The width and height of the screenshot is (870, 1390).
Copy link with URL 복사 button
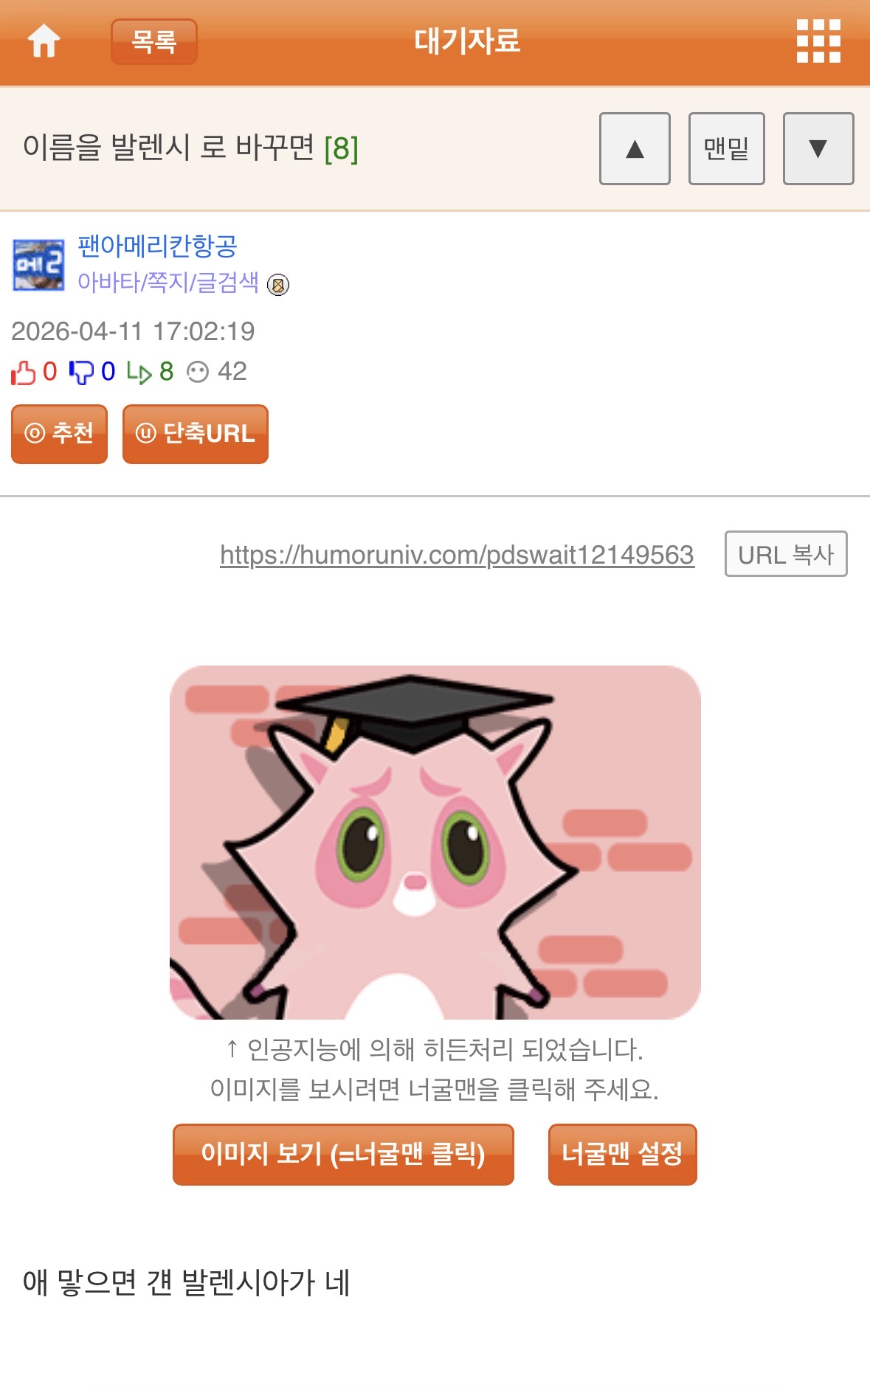click(x=786, y=554)
